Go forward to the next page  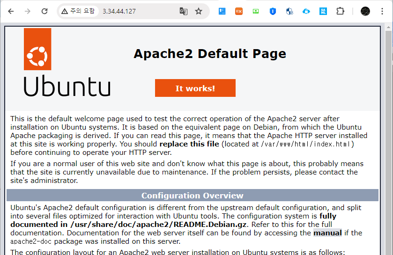tap(28, 11)
